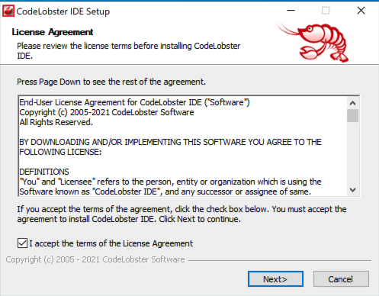Click the license scrollbar thumb
Viewport: 379px width, 296px height.
point(352,116)
